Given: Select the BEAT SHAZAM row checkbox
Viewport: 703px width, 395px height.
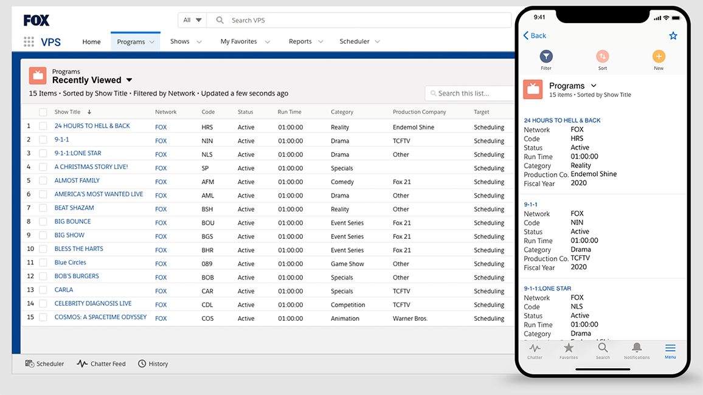Looking at the screenshot, I should pos(43,208).
